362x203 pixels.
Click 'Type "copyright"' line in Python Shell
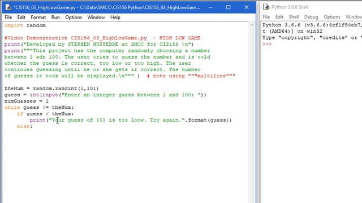point(312,38)
